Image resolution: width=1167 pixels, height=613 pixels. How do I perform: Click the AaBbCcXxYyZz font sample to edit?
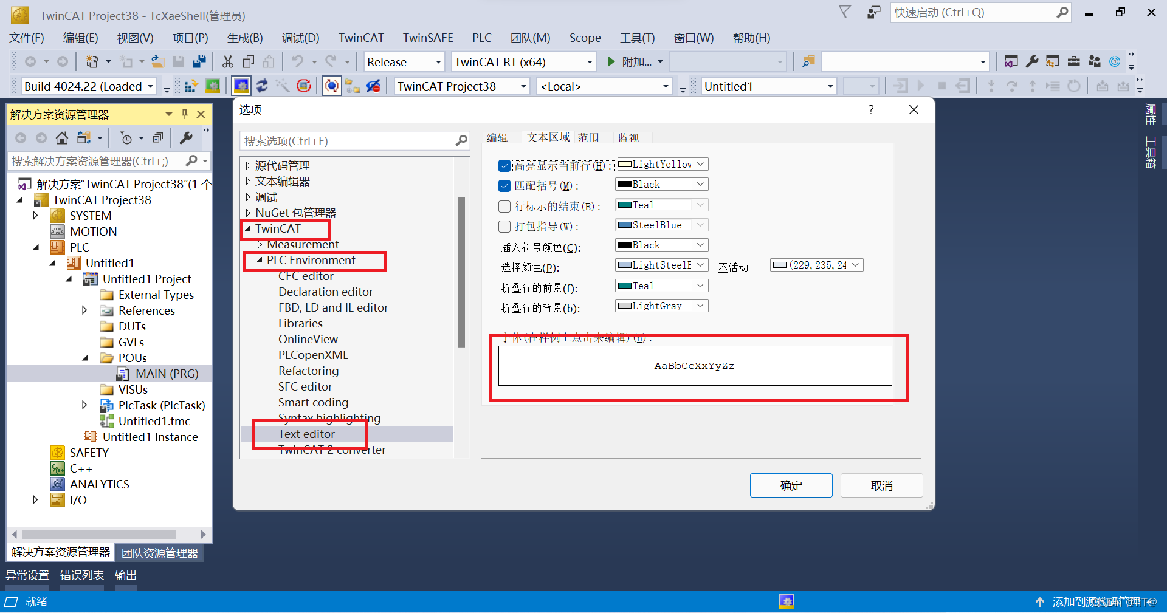(695, 366)
